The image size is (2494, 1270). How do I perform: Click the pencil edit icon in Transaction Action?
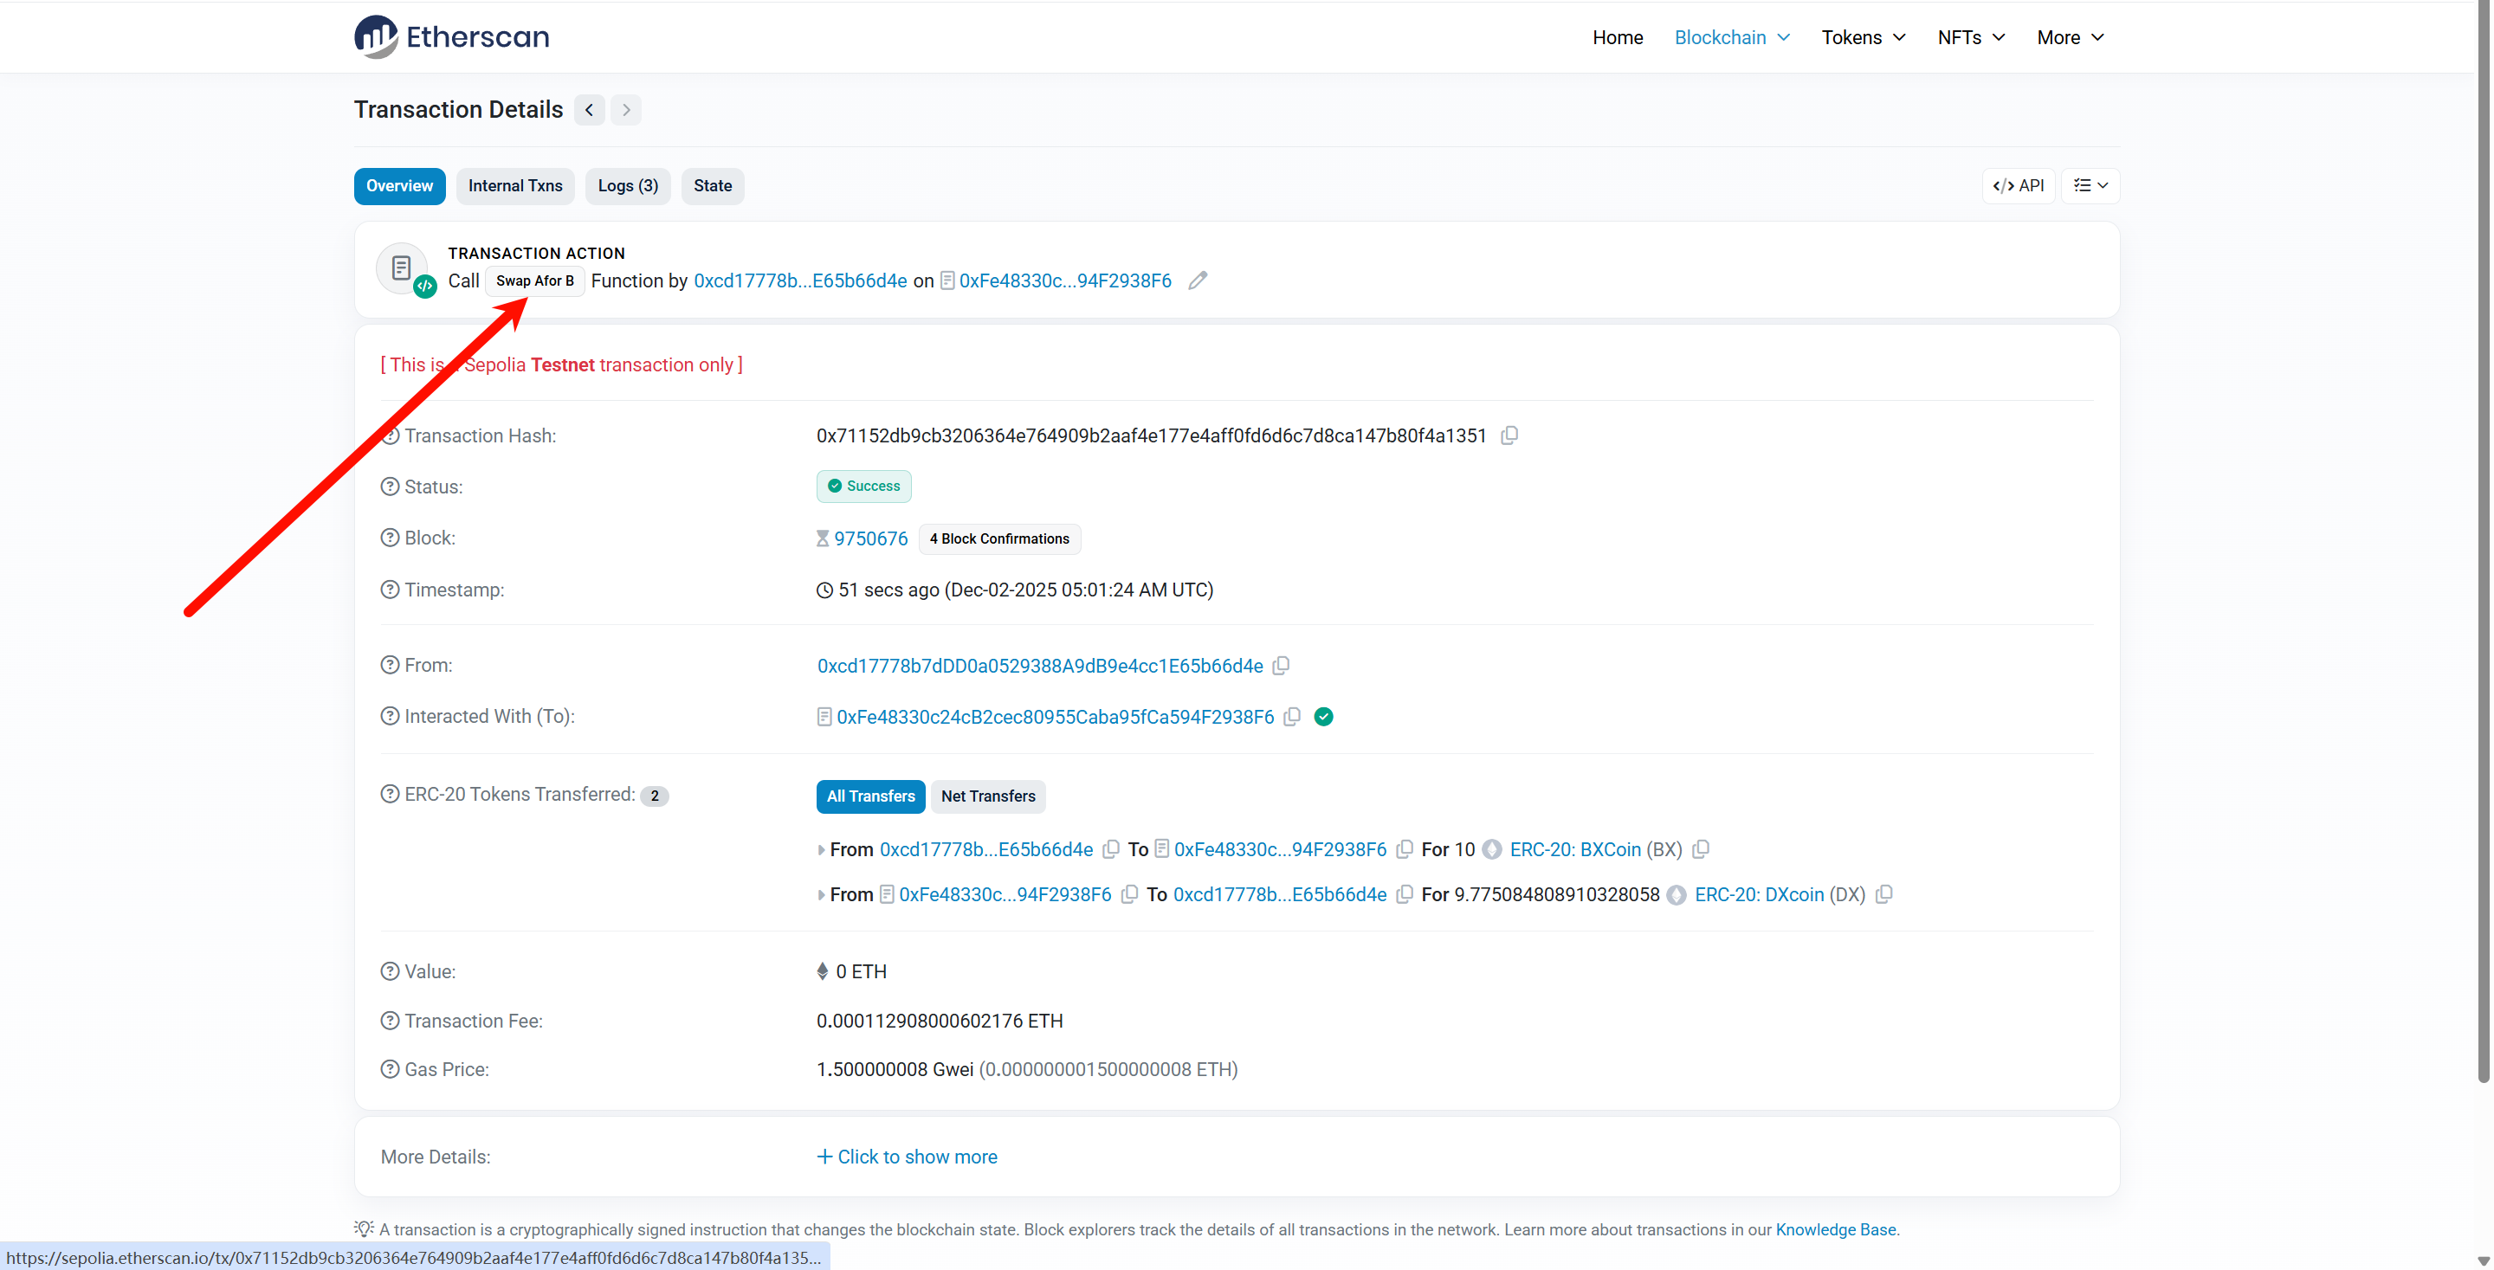tap(1198, 280)
